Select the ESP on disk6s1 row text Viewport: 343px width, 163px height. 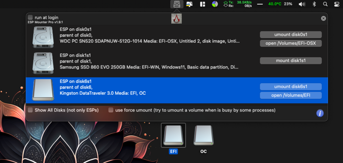(75, 81)
